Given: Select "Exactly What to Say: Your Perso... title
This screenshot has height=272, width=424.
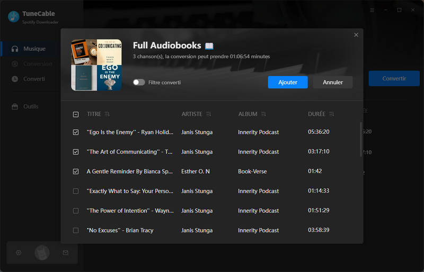Looking at the screenshot, I should 130,191.
